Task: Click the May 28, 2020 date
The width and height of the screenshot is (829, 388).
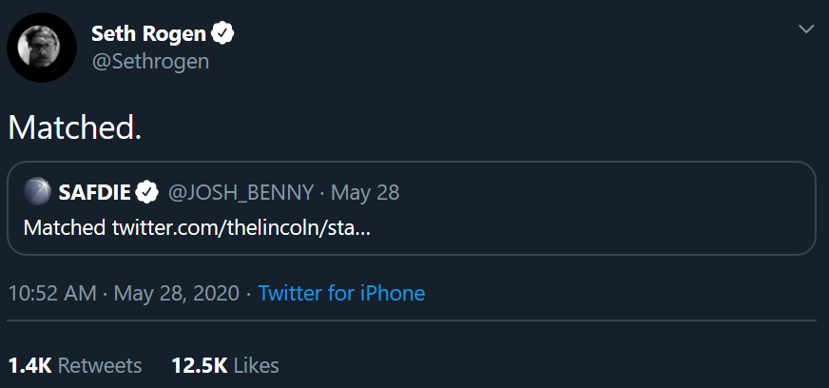Action: tap(175, 293)
